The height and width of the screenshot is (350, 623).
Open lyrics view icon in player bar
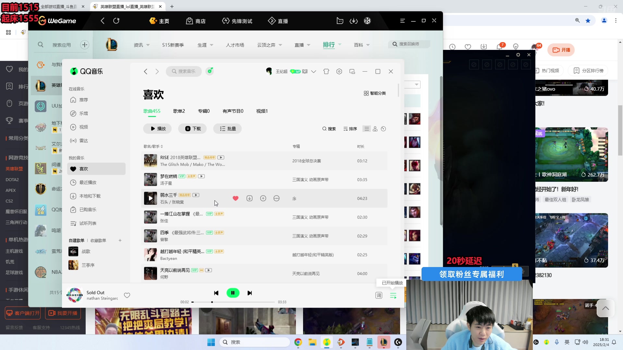(x=379, y=295)
